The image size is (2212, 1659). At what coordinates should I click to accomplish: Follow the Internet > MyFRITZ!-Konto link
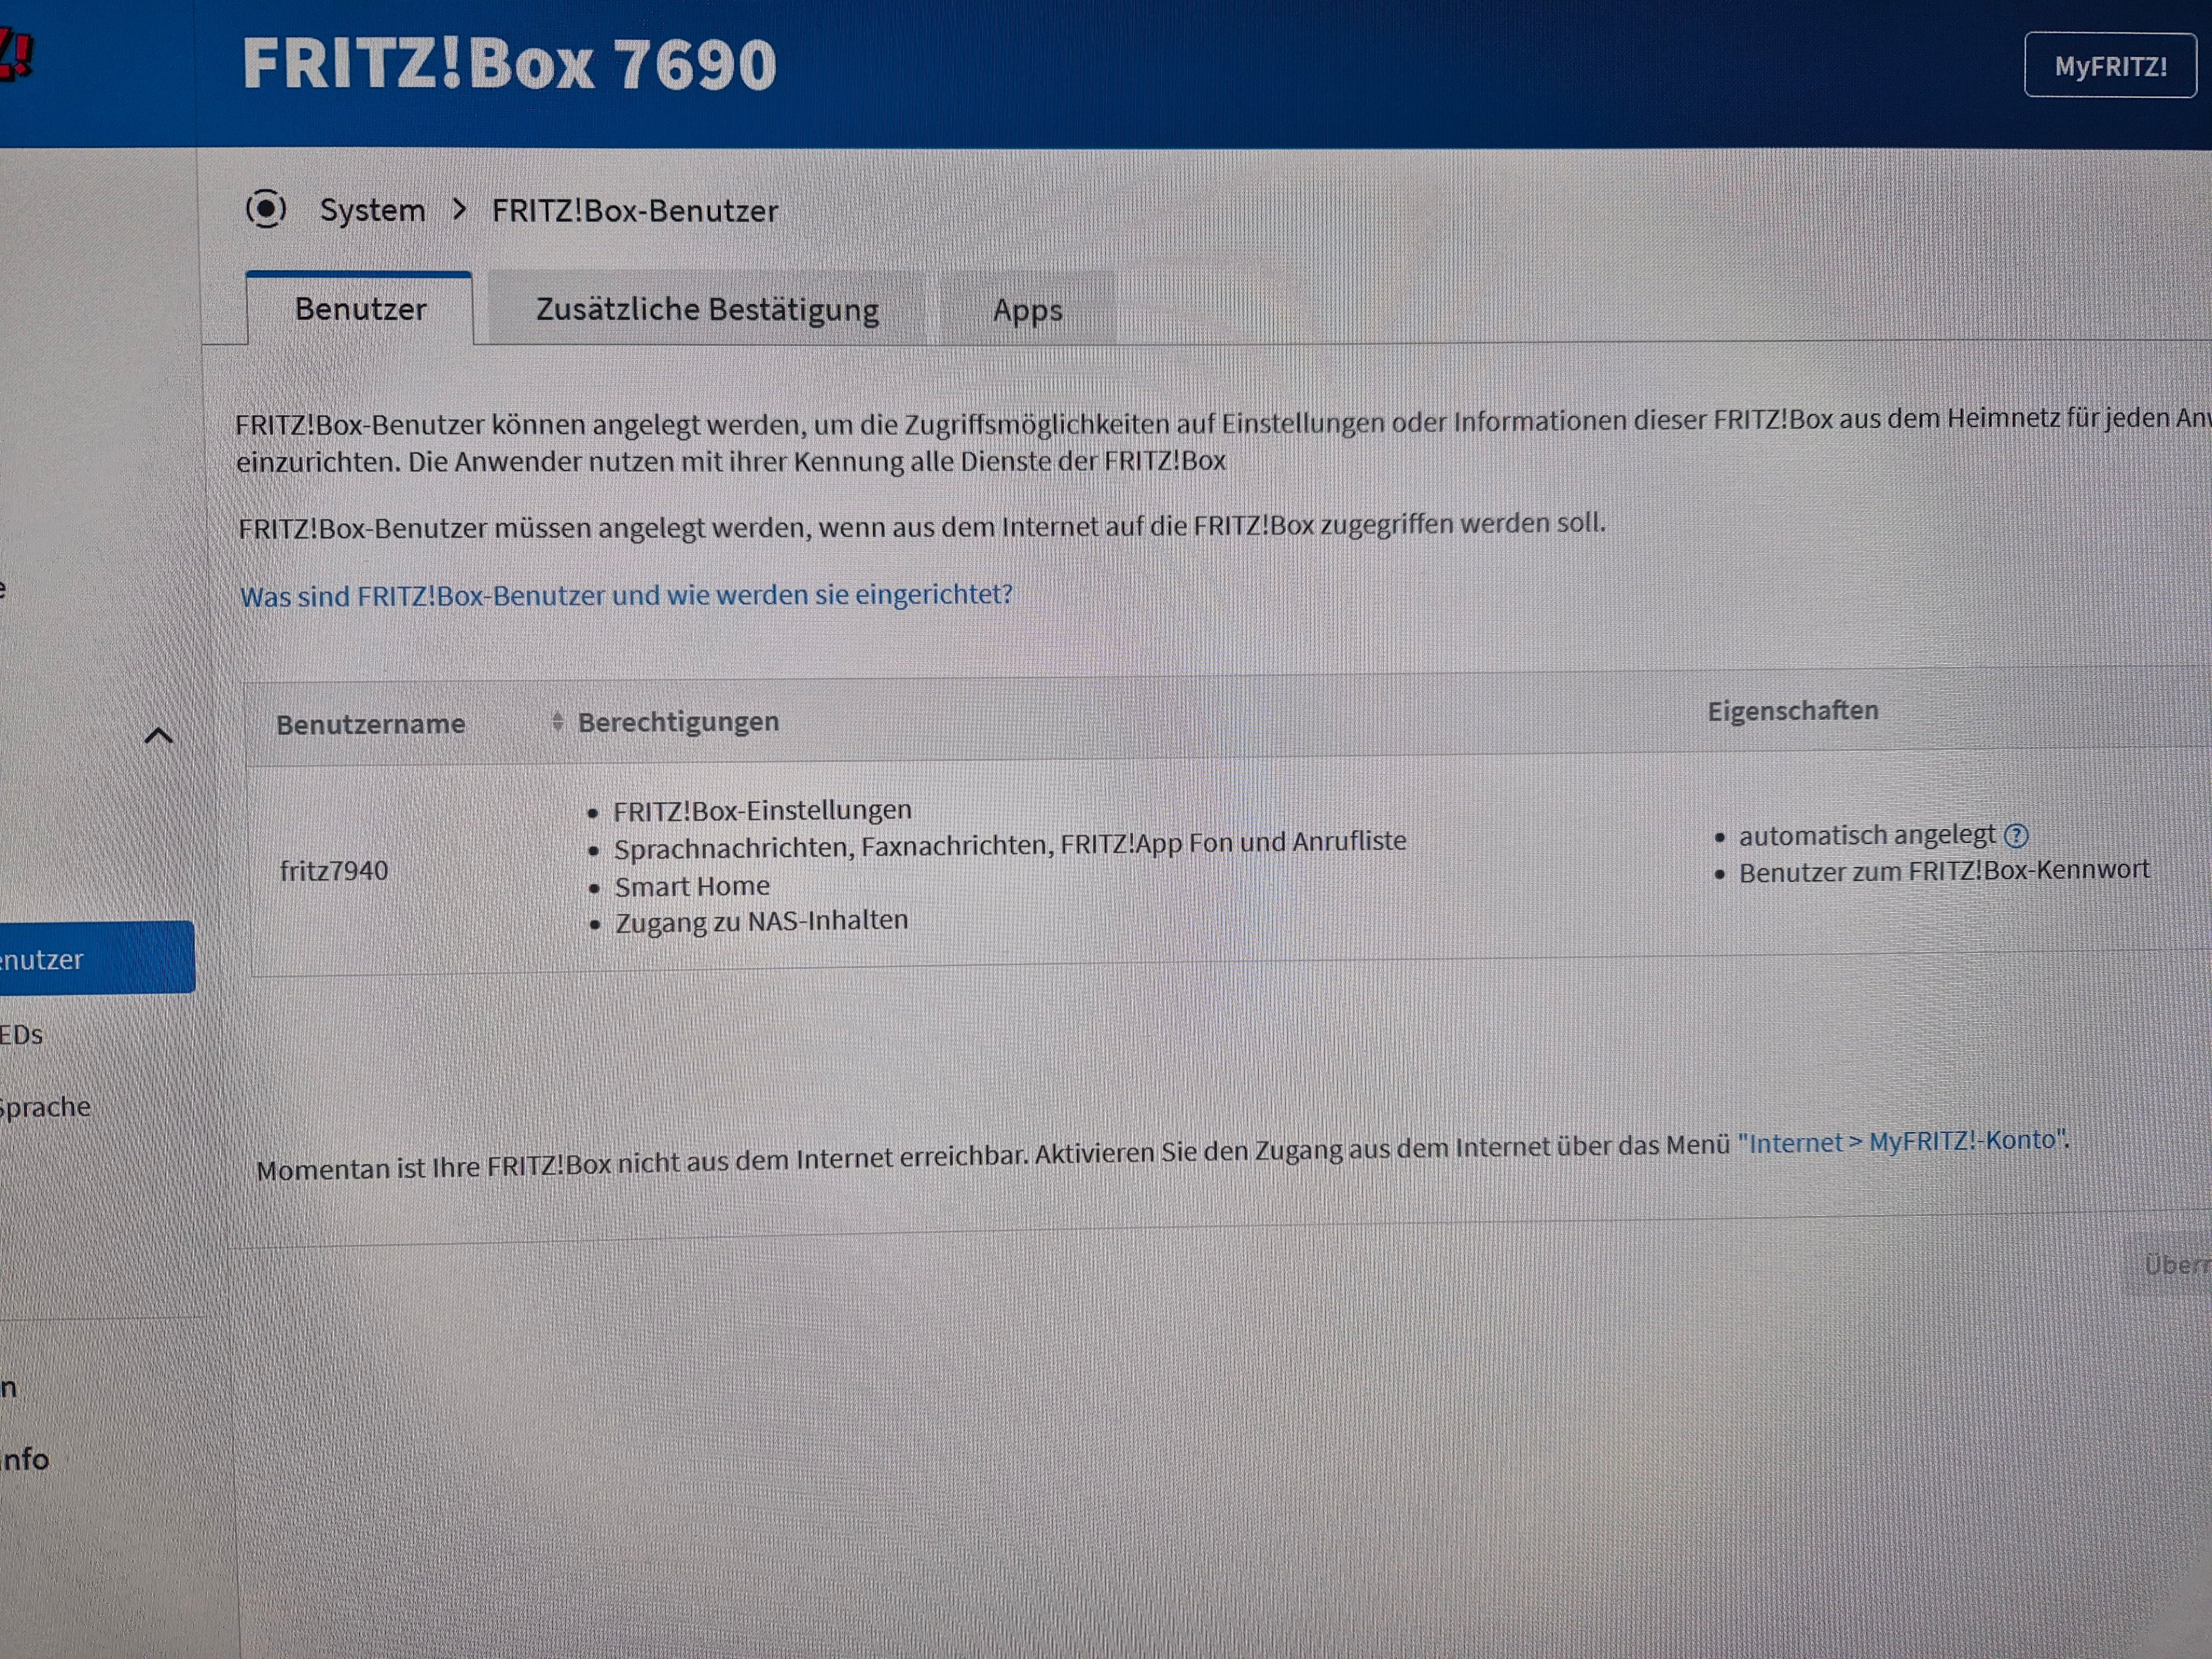point(1901,1142)
